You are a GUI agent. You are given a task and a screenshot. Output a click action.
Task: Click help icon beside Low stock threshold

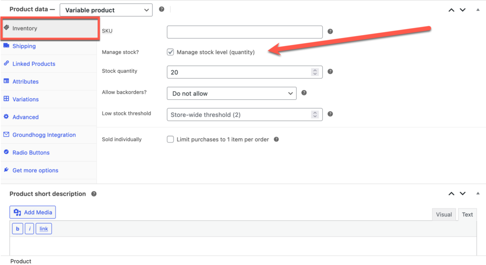click(x=330, y=114)
